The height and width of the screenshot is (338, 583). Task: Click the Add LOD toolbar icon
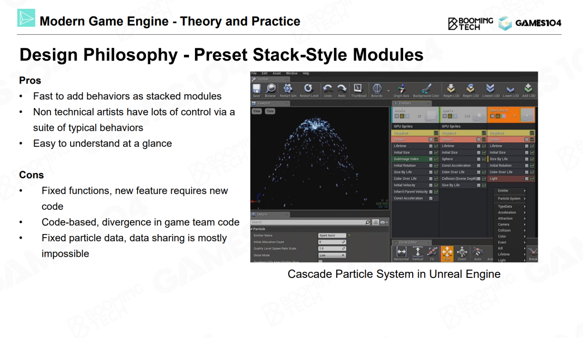(528, 88)
